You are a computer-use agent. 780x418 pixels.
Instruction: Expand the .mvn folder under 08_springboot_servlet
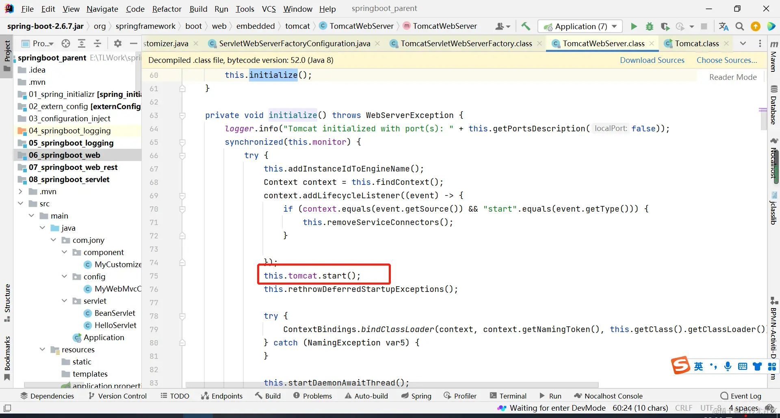pos(20,191)
